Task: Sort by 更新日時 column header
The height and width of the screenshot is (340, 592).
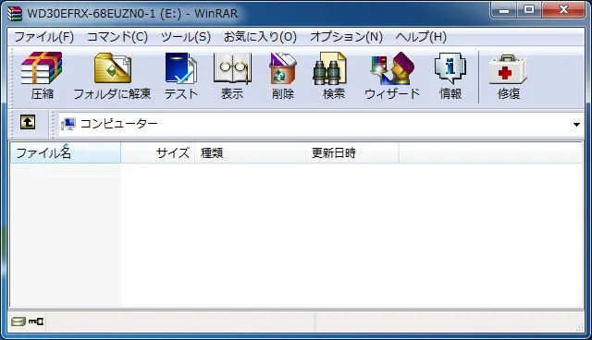Action: [351, 152]
